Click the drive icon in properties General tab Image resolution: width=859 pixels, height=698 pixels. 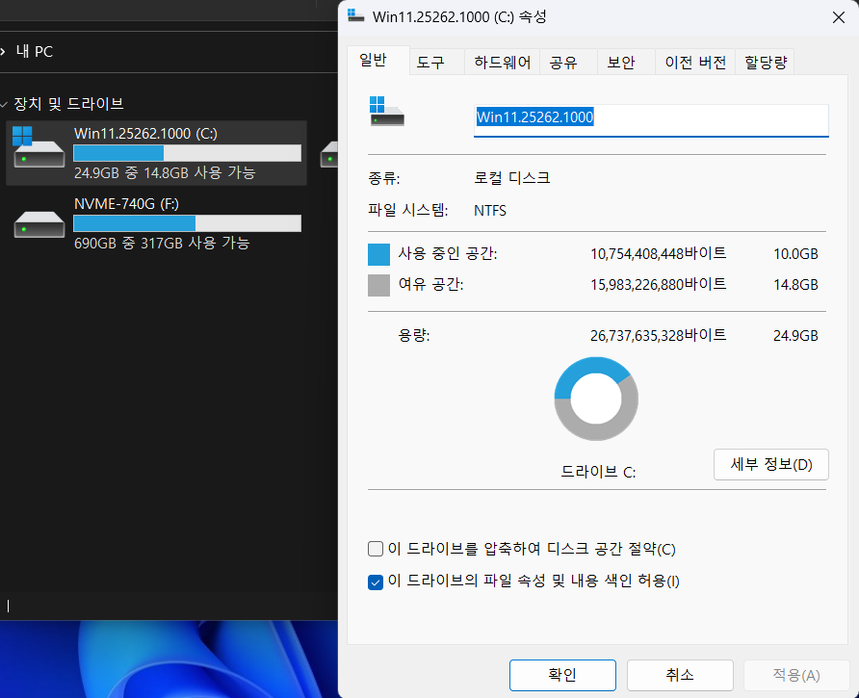click(x=387, y=112)
